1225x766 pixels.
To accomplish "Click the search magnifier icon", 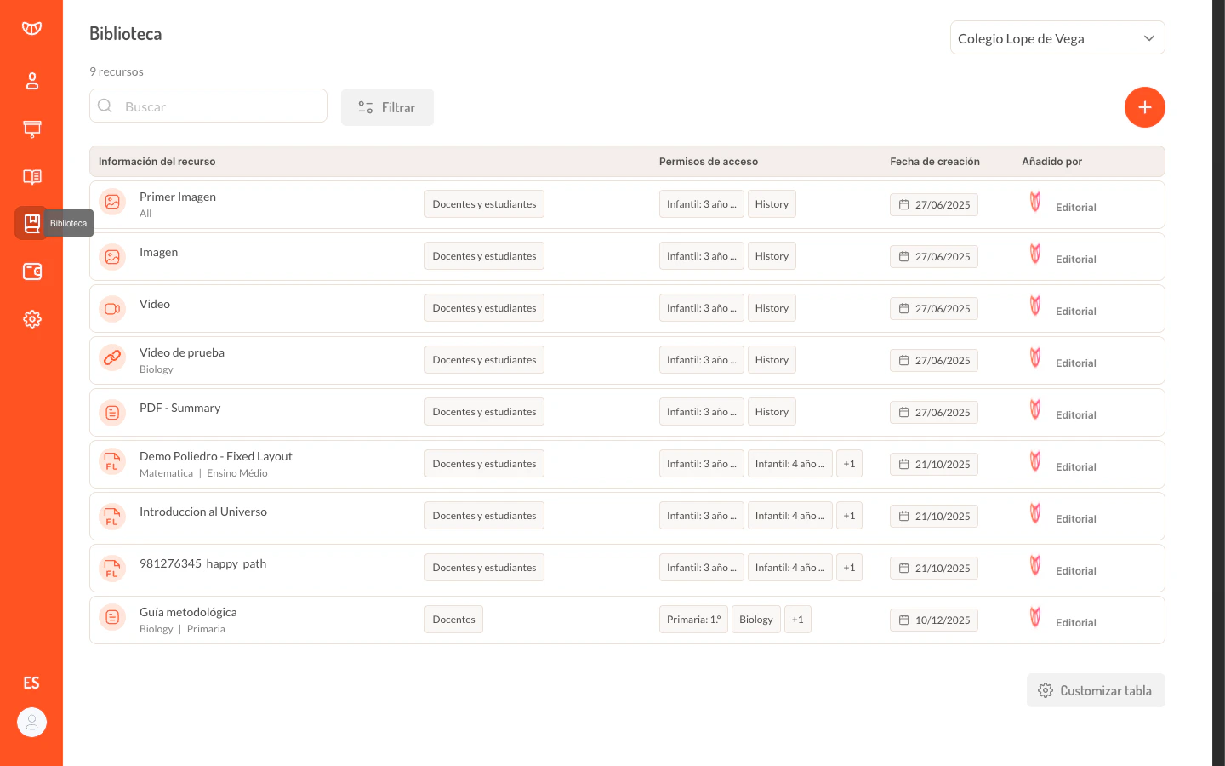I will tap(105, 106).
